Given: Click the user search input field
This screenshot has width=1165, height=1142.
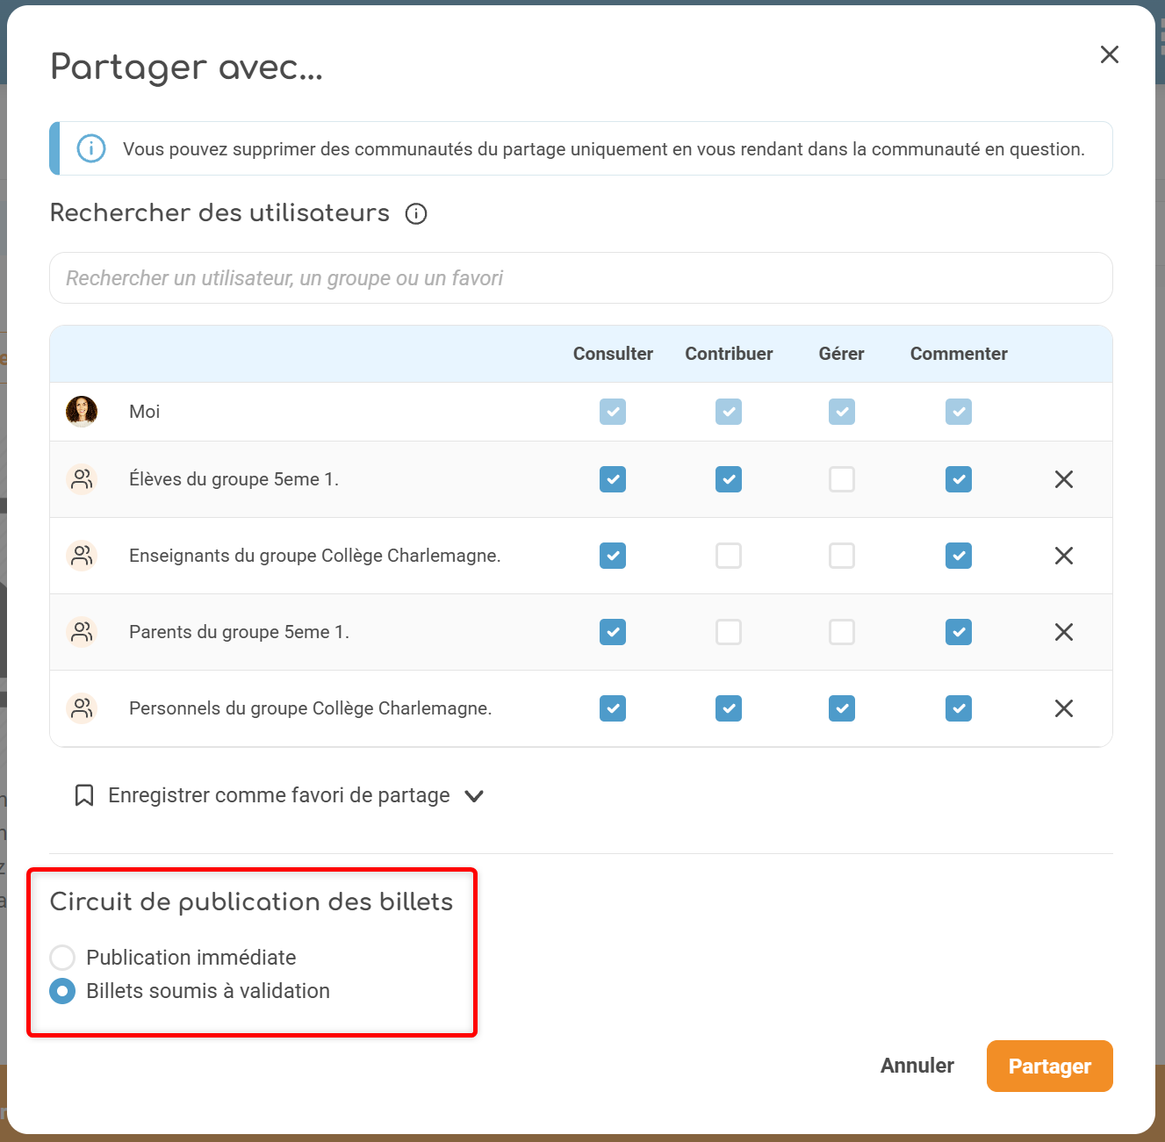Looking at the screenshot, I should click(580, 278).
